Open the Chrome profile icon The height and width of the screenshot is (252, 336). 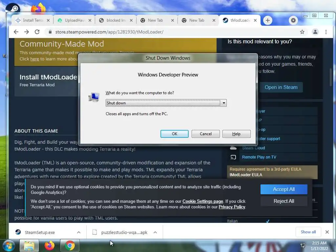point(315,32)
